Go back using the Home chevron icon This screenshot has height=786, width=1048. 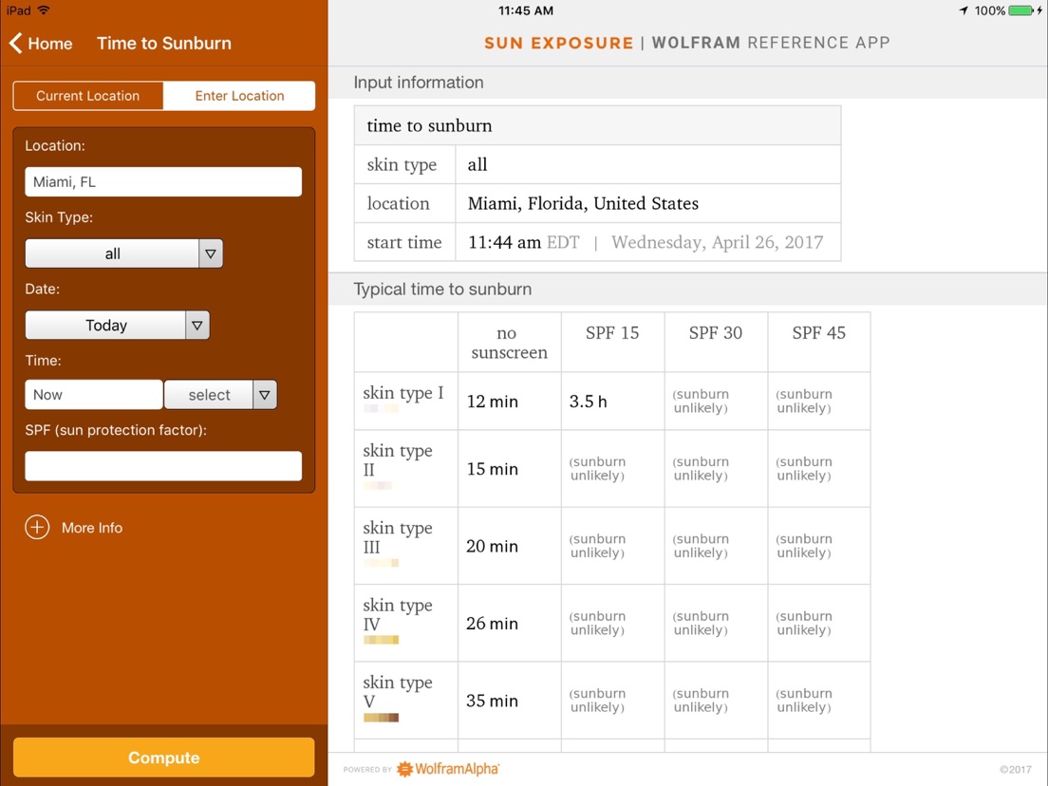pos(15,43)
